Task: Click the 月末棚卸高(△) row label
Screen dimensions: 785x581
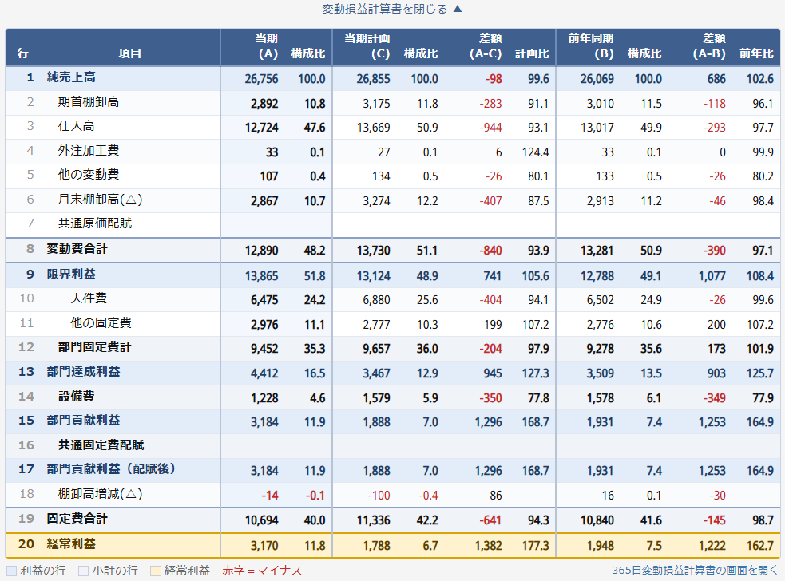Action: coord(100,200)
